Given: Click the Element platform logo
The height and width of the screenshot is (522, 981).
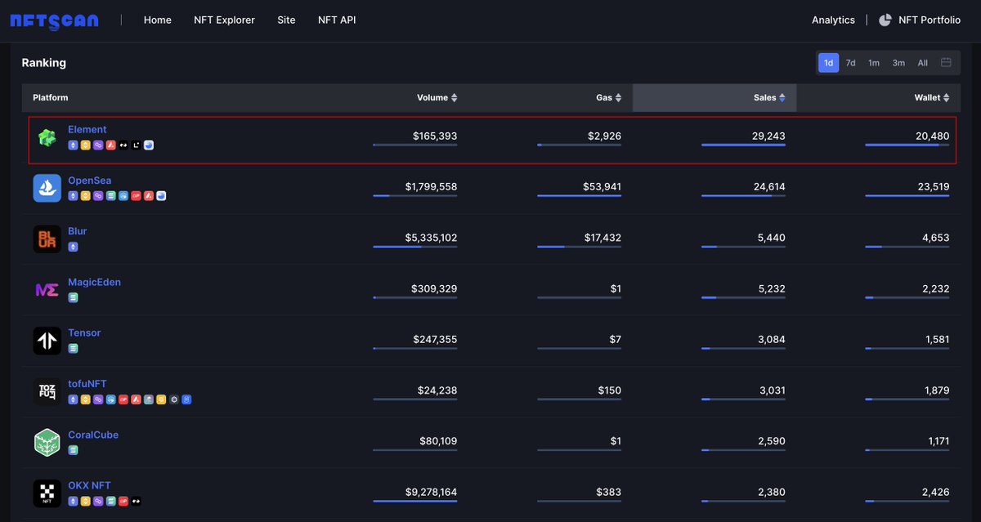Looking at the screenshot, I should pos(47,138).
